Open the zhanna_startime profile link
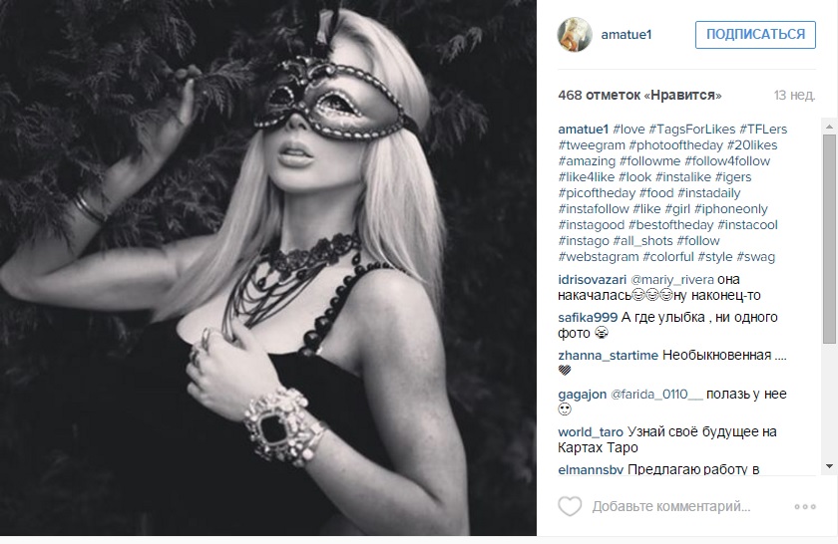The width and height of the screenshot is (838, 544). point(609,356)
